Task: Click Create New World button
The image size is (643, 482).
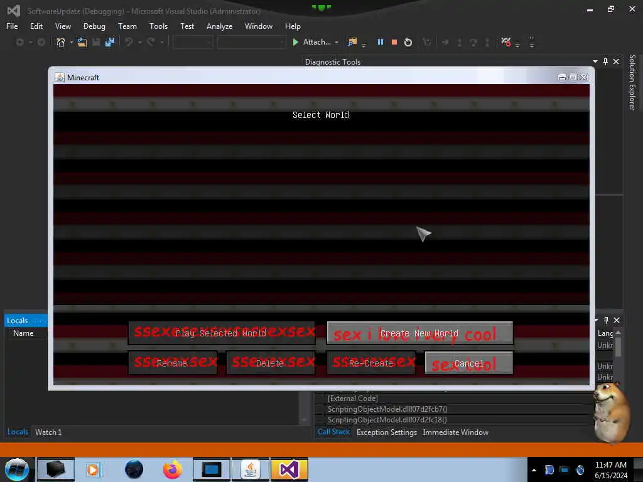Action: pos(420,333)
